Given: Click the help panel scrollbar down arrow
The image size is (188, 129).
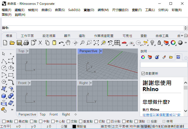Looking at the screenshot, I should point(185,111).
